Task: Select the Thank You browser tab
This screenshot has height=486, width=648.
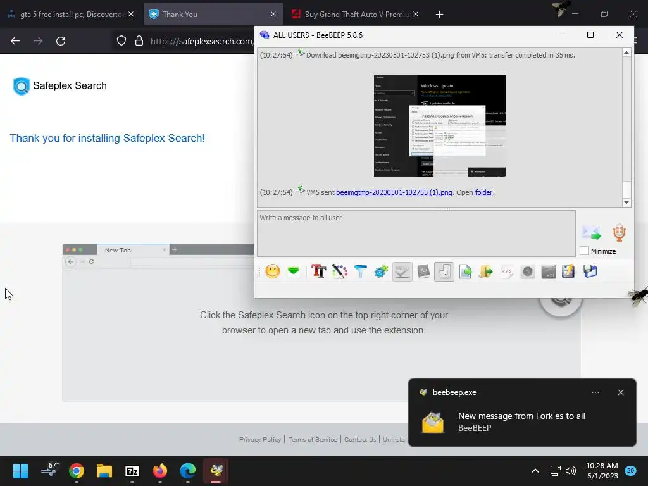Action: pos(213,15)
